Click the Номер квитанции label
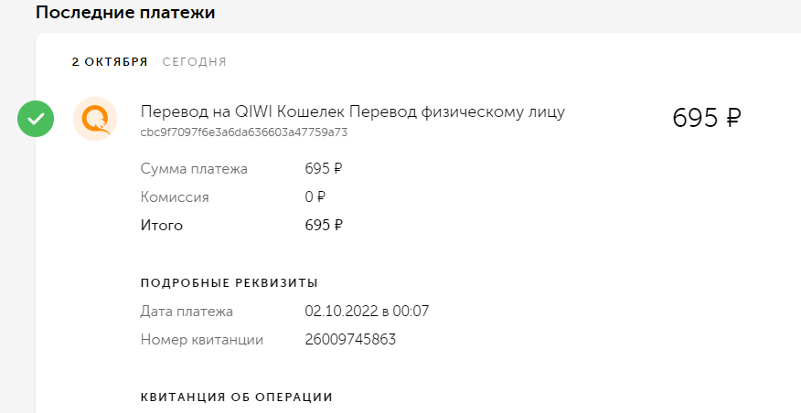 (x=202, y=340)
